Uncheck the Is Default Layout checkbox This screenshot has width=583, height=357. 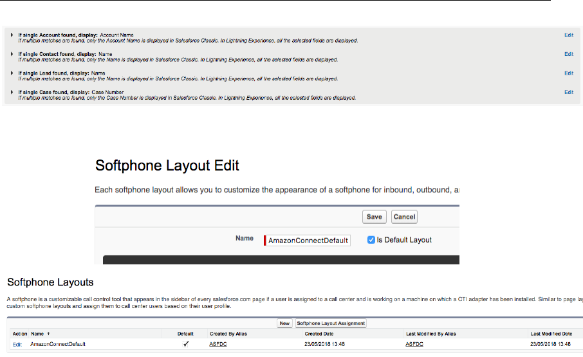click(x=371, y=240)
